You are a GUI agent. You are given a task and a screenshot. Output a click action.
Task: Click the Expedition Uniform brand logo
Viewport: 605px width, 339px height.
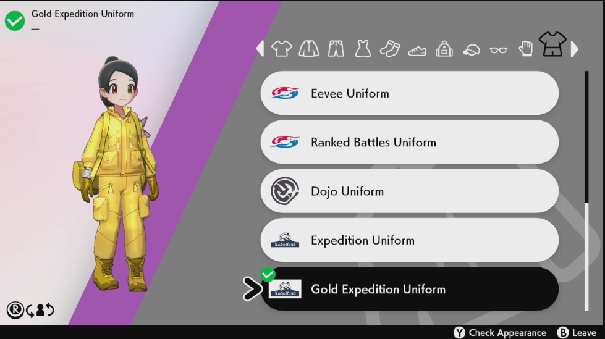(285, 240)
